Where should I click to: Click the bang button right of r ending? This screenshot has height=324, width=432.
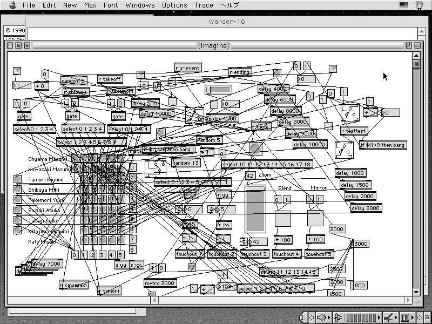click(x=277, y=73)
